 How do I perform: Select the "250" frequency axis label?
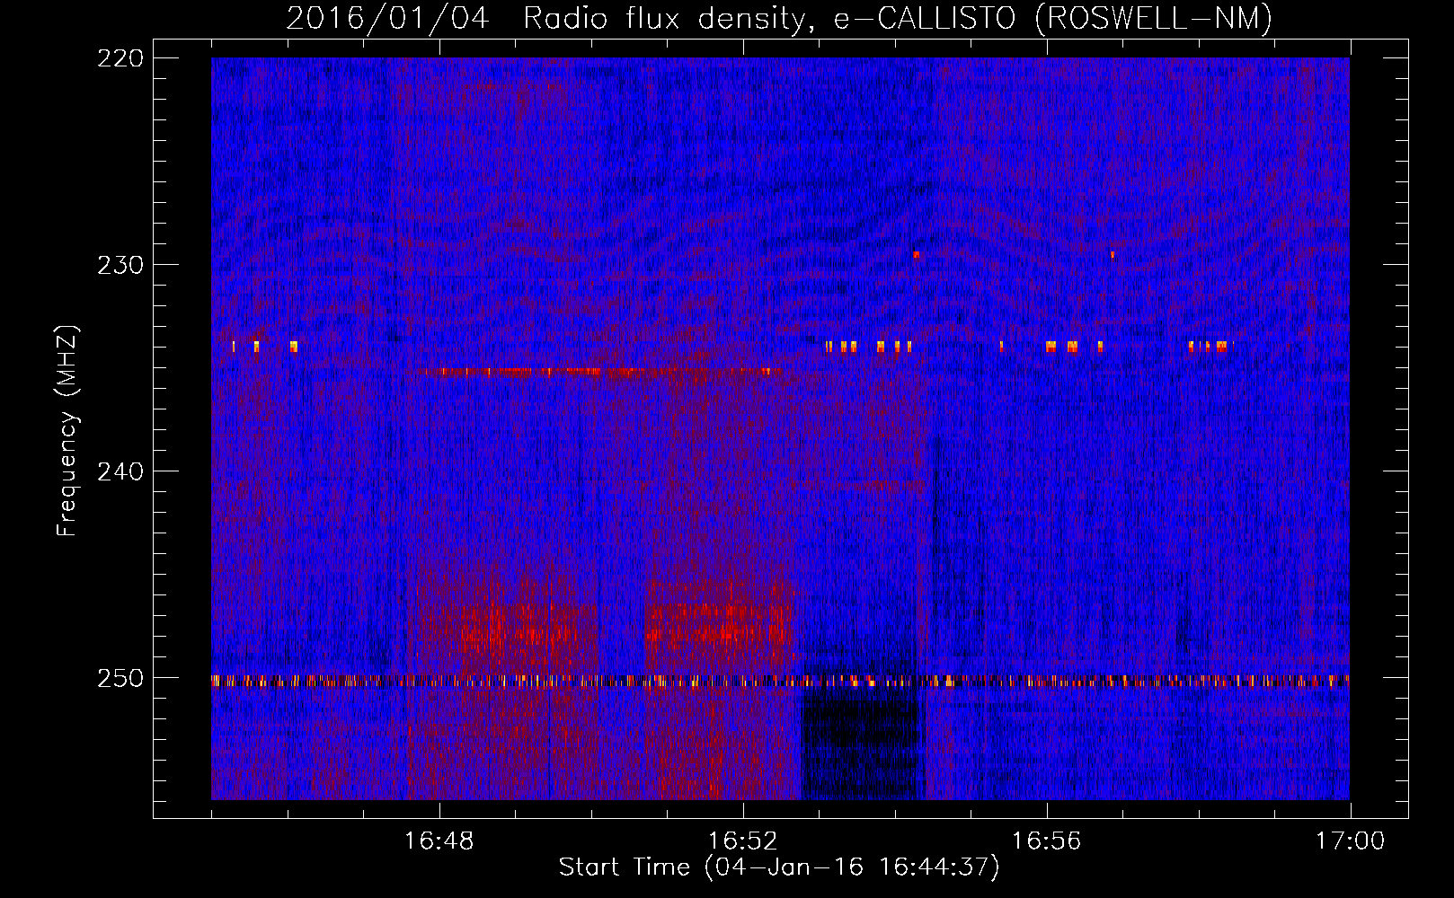point(120,678)
